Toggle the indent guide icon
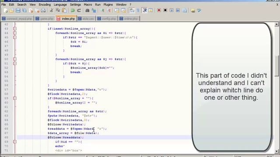The height and width of the screenshot is (157, 280). click(x=144, y=10)
